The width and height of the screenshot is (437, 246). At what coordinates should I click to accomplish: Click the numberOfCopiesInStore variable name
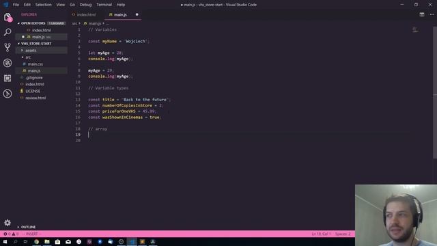(127, 105)
